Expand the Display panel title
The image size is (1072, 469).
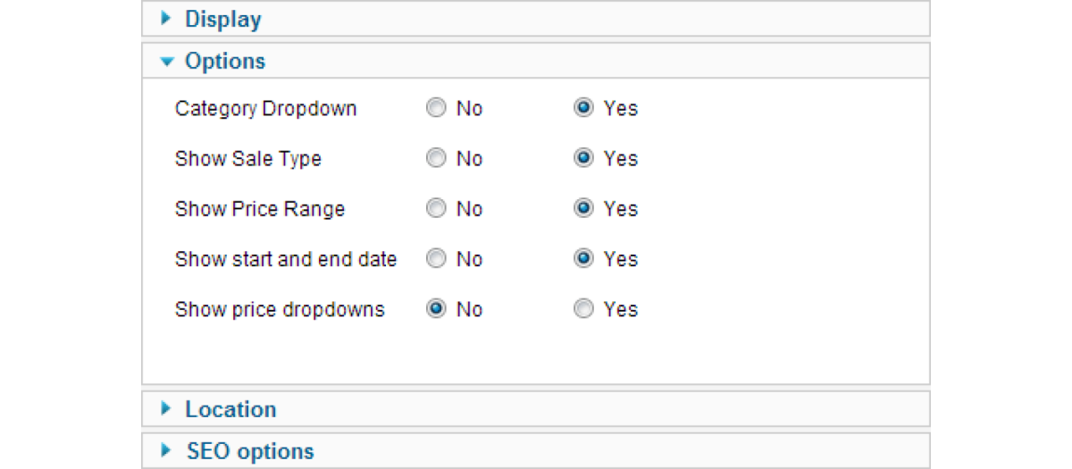click(x=223, y=19)
